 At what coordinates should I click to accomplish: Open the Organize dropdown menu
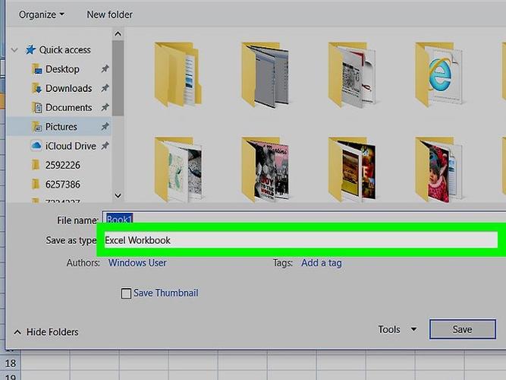(x=41, y=14)
